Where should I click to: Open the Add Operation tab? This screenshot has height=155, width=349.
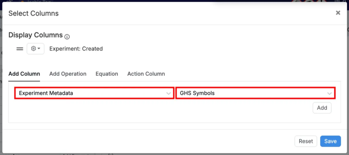68,74
